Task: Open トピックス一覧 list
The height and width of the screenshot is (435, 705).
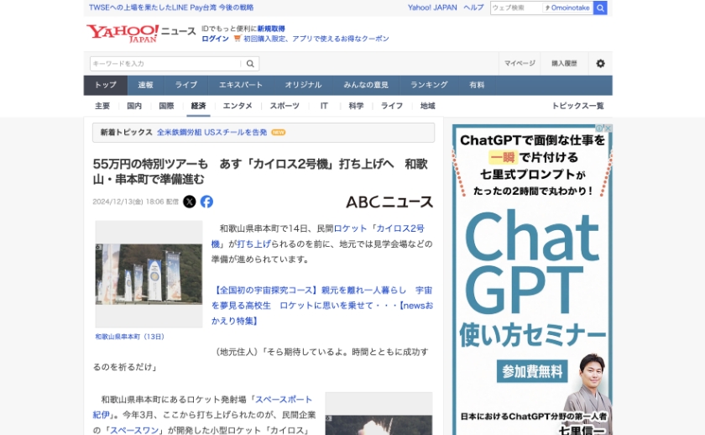Action: pyautogui.click(x=577, y=106)
